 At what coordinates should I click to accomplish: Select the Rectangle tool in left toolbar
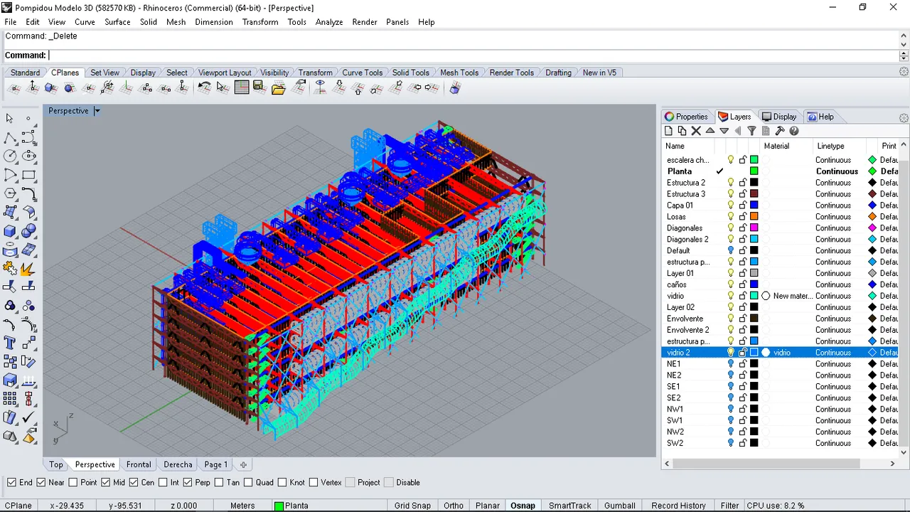coord(28,175)
